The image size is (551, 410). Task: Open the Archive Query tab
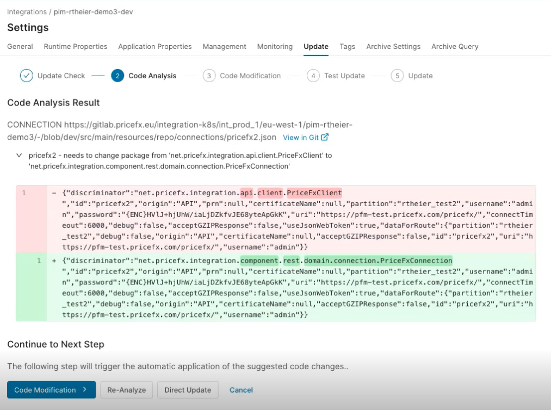point(455,47)
